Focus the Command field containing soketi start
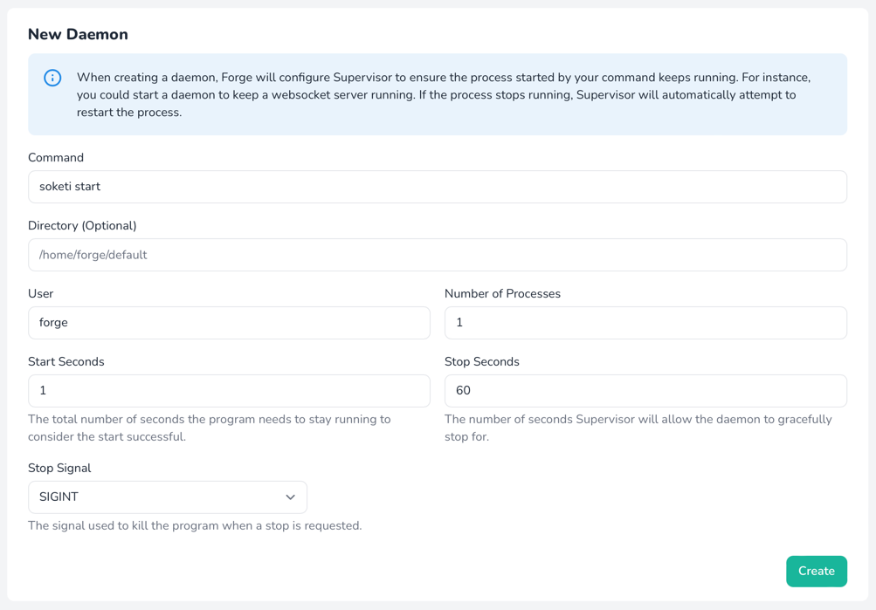 pos(437,187)
